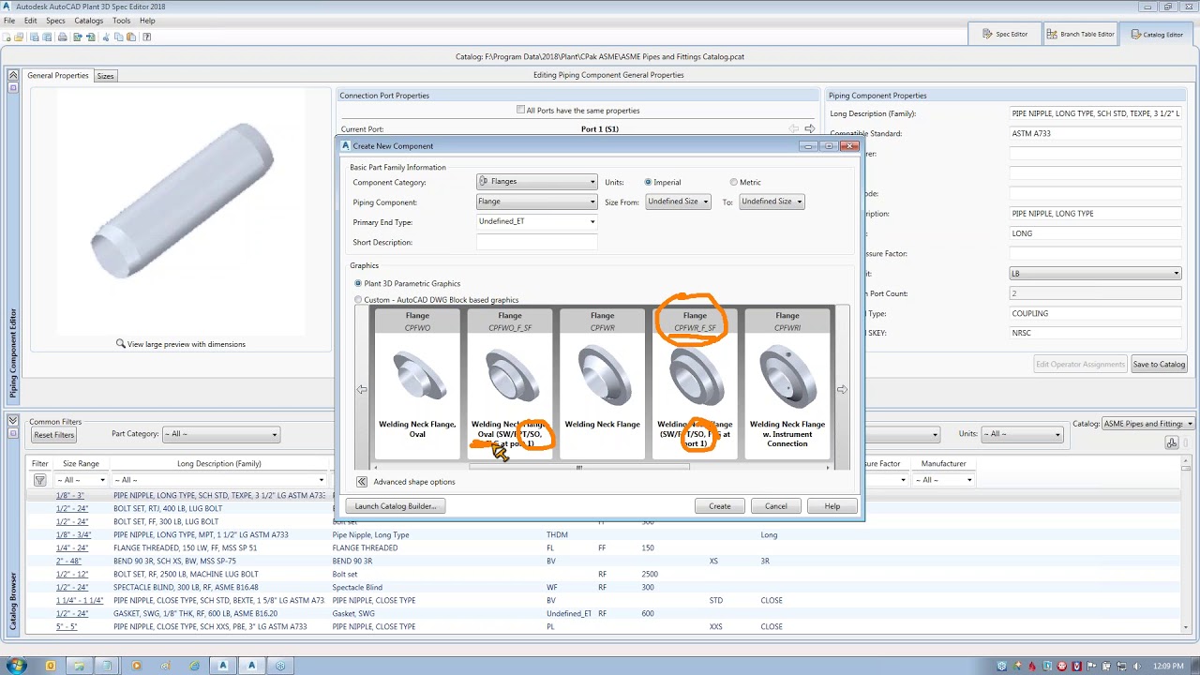Open the Catalogs menu
Screen dimensions: 1200x675
click(x=88, y=21)
